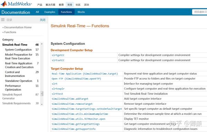Open the Blocks tab
Screen dimensions: 207x132
point(81,12)
